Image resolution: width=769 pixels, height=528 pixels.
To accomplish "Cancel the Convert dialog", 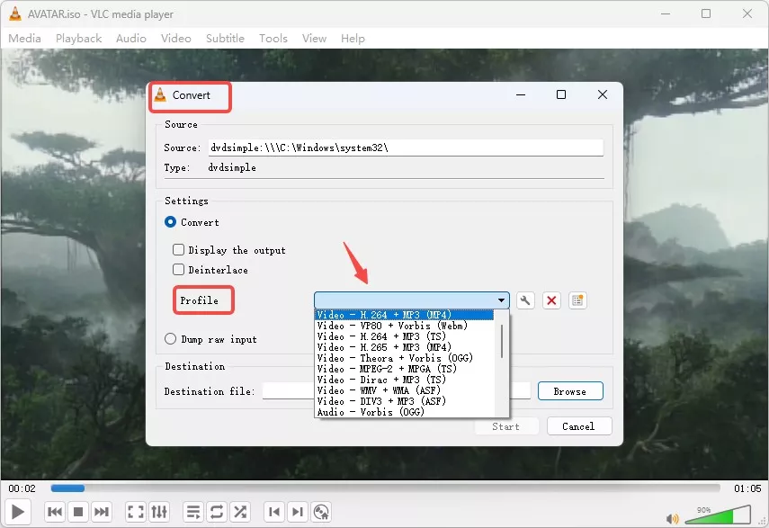I will tap(579, 425).
